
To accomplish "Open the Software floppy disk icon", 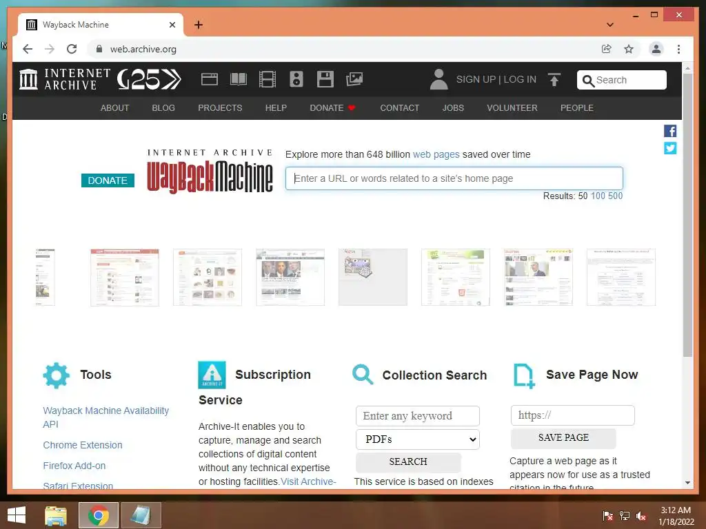I will coord(325,80).
